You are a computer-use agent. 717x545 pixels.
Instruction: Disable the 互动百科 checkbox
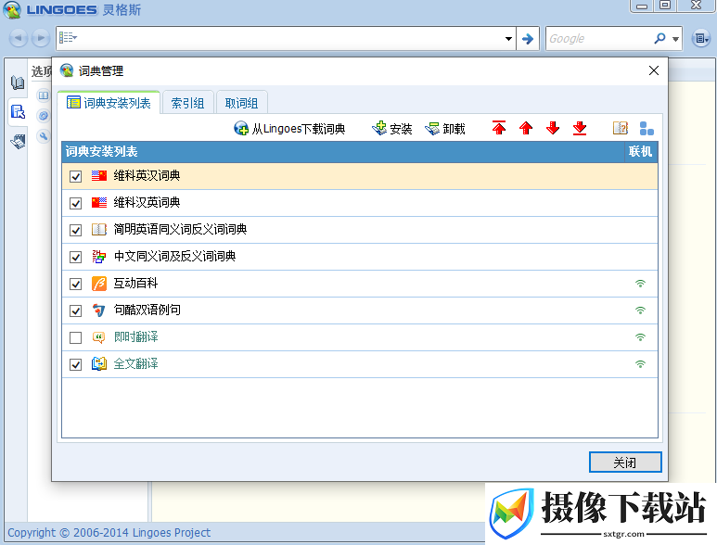[75, 284]
